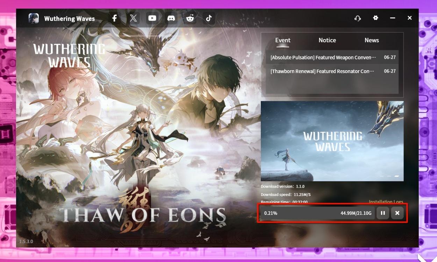Open the Facebook social link icon
The height and width of the screenshot is (262, 437).
(114, 18)
